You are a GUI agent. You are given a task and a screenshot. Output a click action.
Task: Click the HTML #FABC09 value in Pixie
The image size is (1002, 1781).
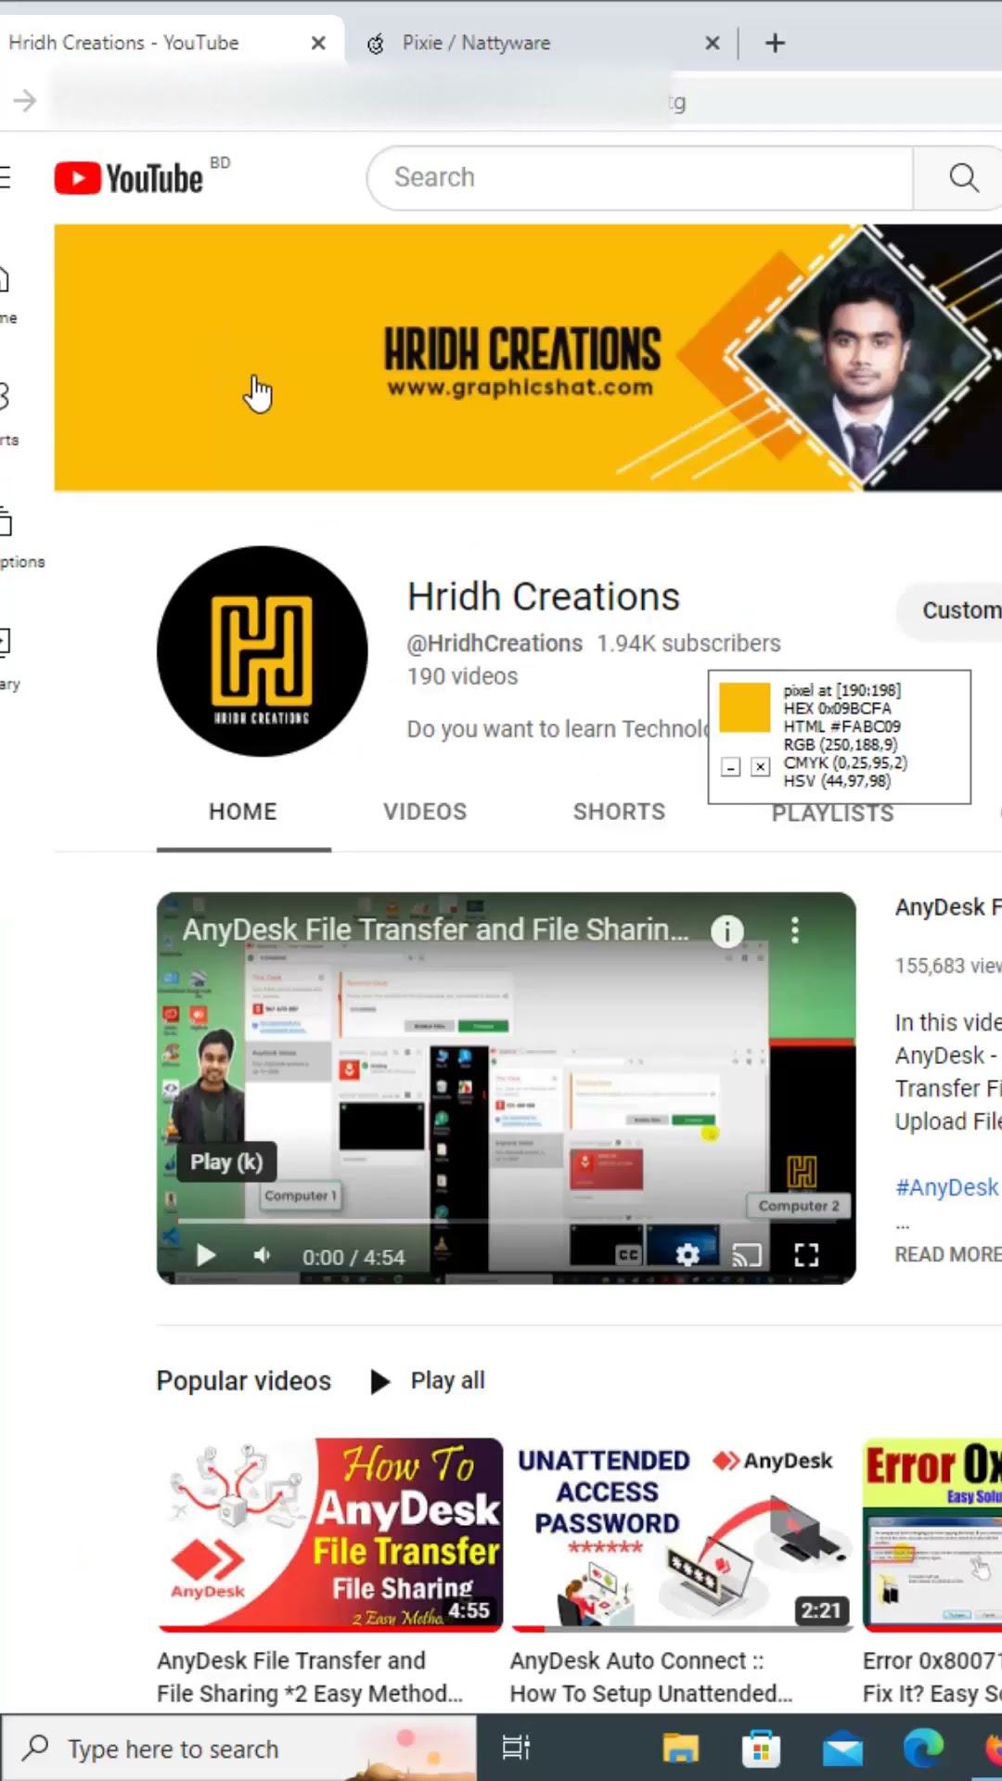(841, 726)
